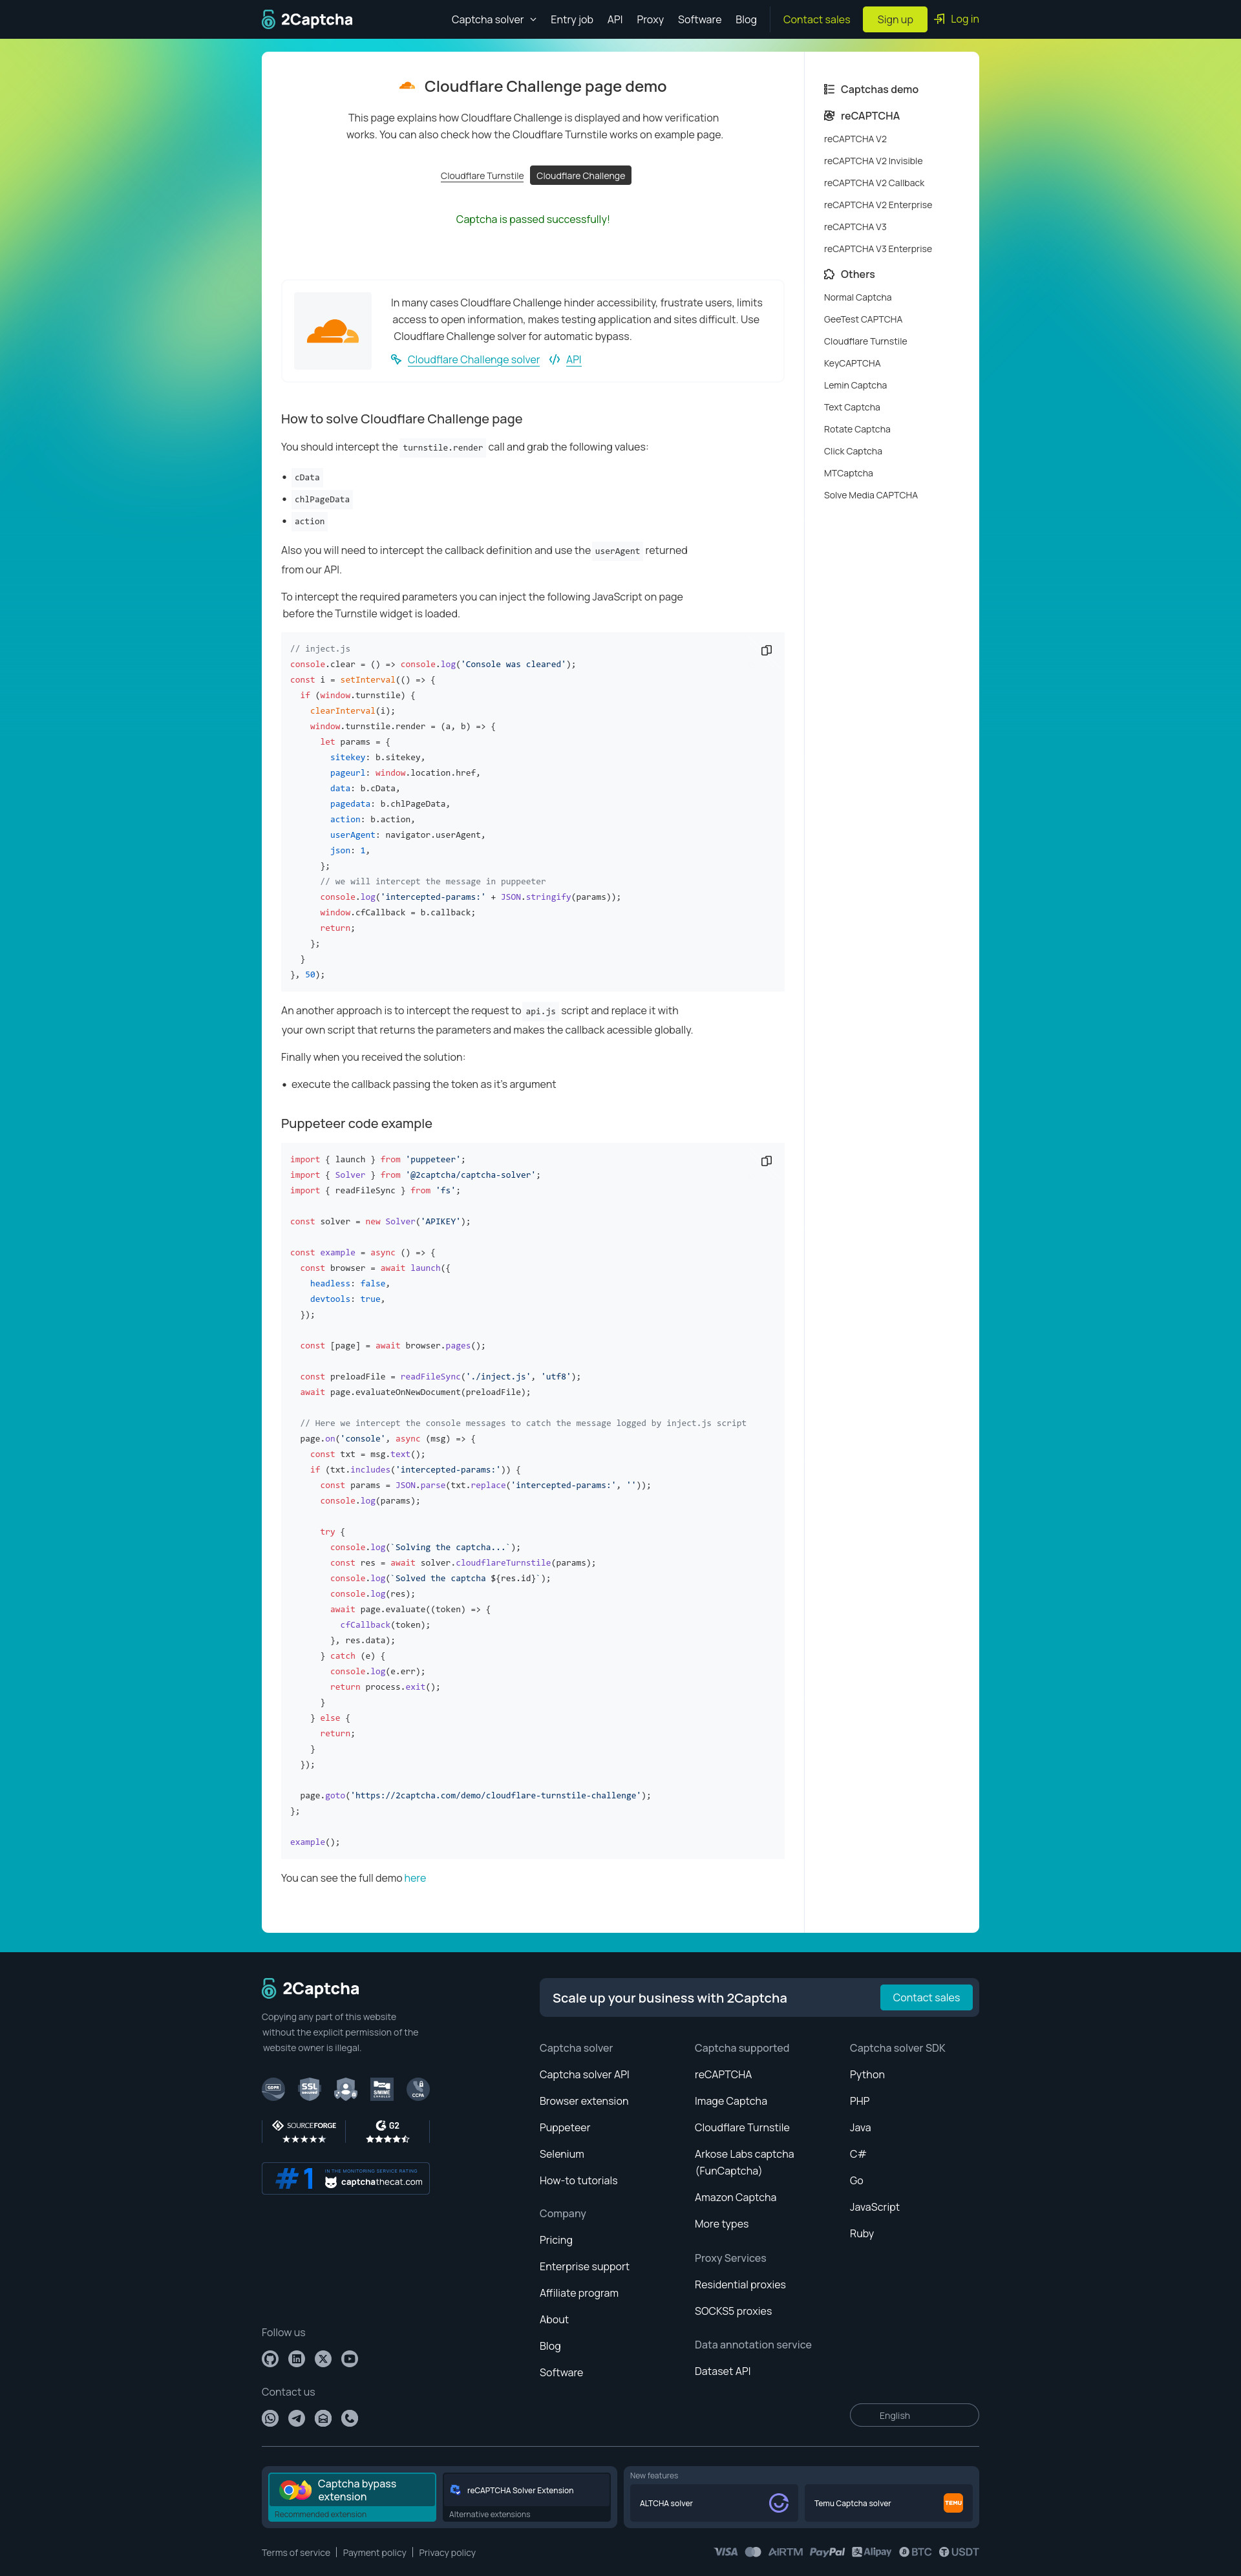Viewport: 1241px width, 2576px height.
Task: Open the Temu Captcha solver card
Action: (888, 2503)
